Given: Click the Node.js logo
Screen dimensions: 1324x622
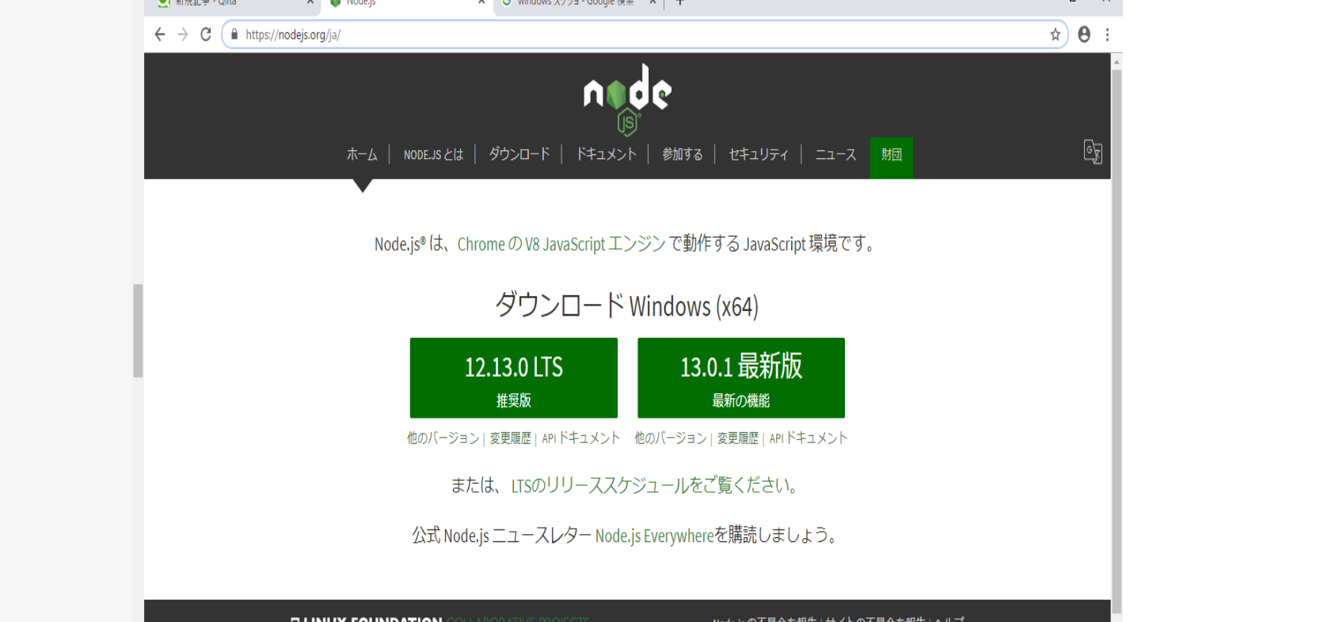Looking at the screenshot, I should 627,99.
